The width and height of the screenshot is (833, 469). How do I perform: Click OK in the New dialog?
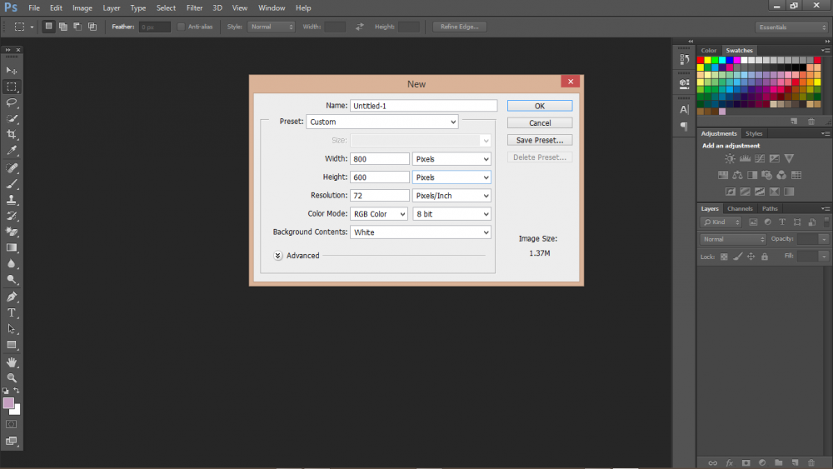[x=540, y=106]
